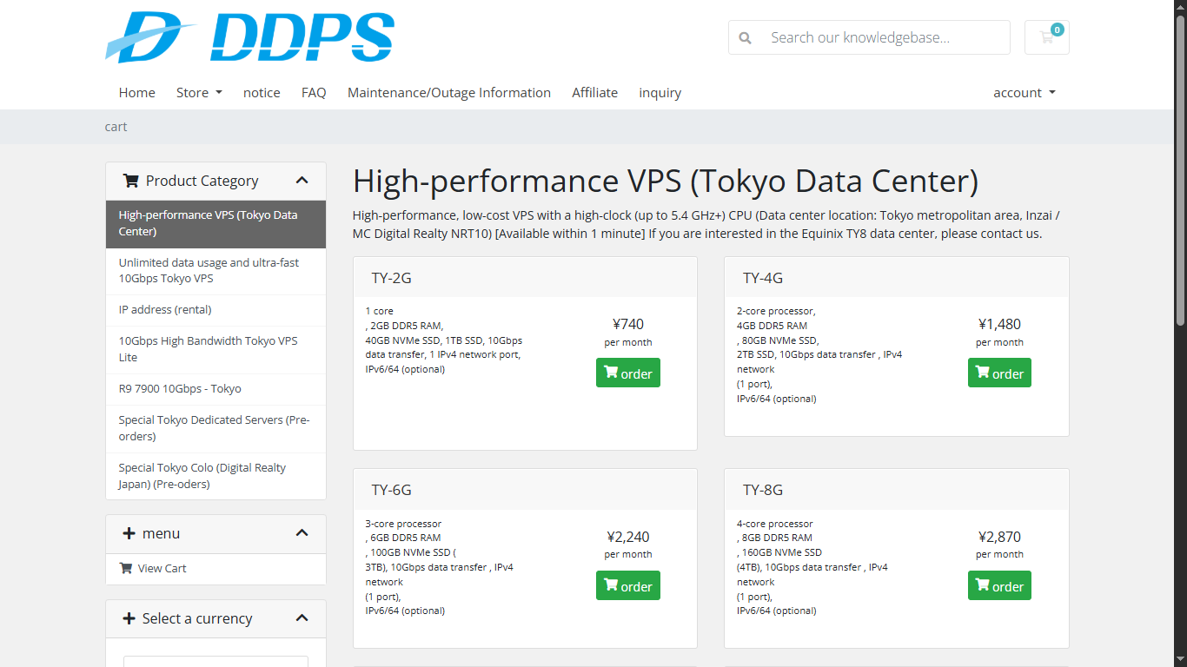This screenshot has width=1187, height=667.
Task: Click the cart icon next to View Cart
Action: coord(126,568)
